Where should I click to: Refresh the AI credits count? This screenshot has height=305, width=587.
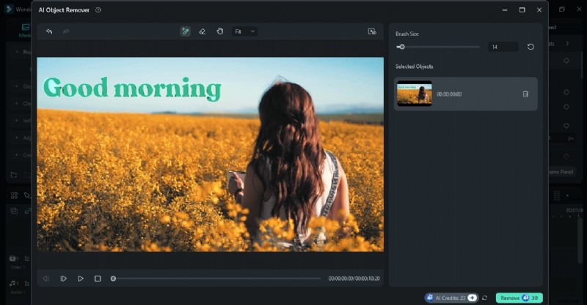485,298
